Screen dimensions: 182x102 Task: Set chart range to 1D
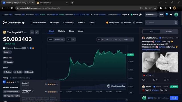click(x=99, y=40)
